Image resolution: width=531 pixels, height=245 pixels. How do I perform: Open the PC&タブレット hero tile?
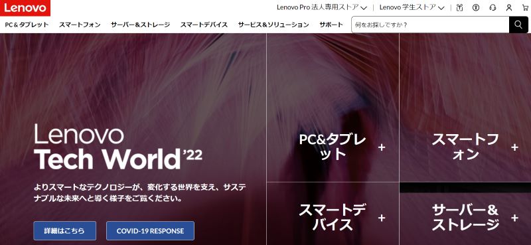(333, 108)
